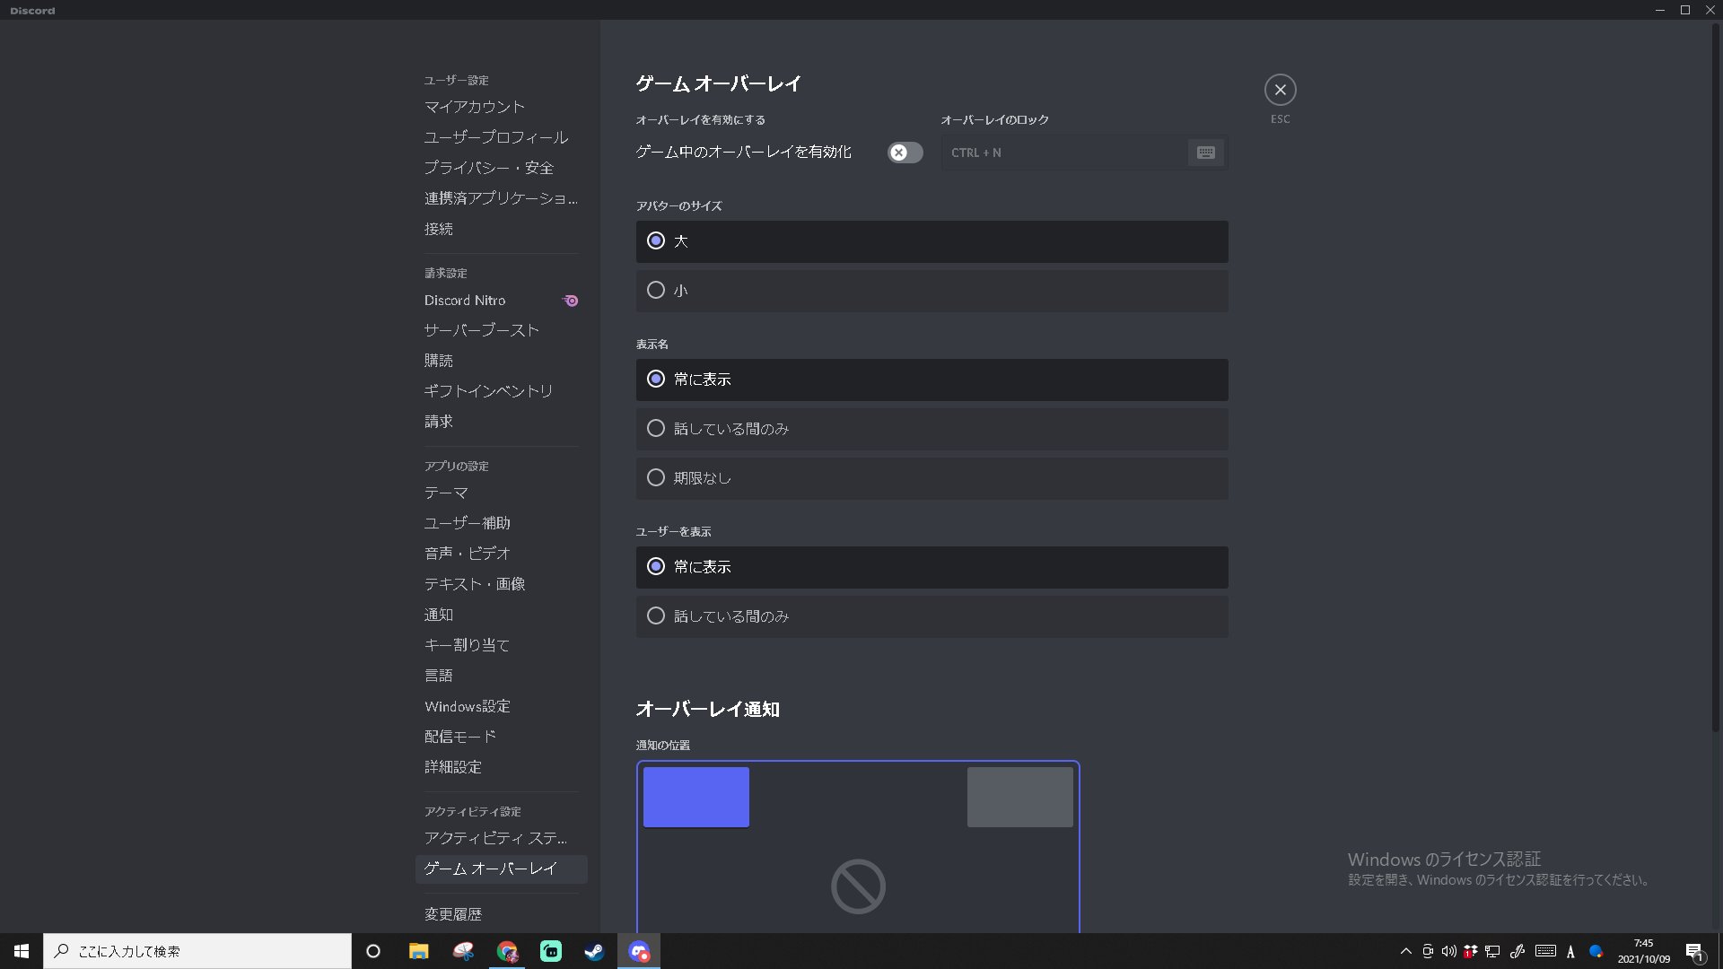Open 連携済アプリケーション settings
This screenshot has width=1723, height=969.
click(x=501, y=198)
